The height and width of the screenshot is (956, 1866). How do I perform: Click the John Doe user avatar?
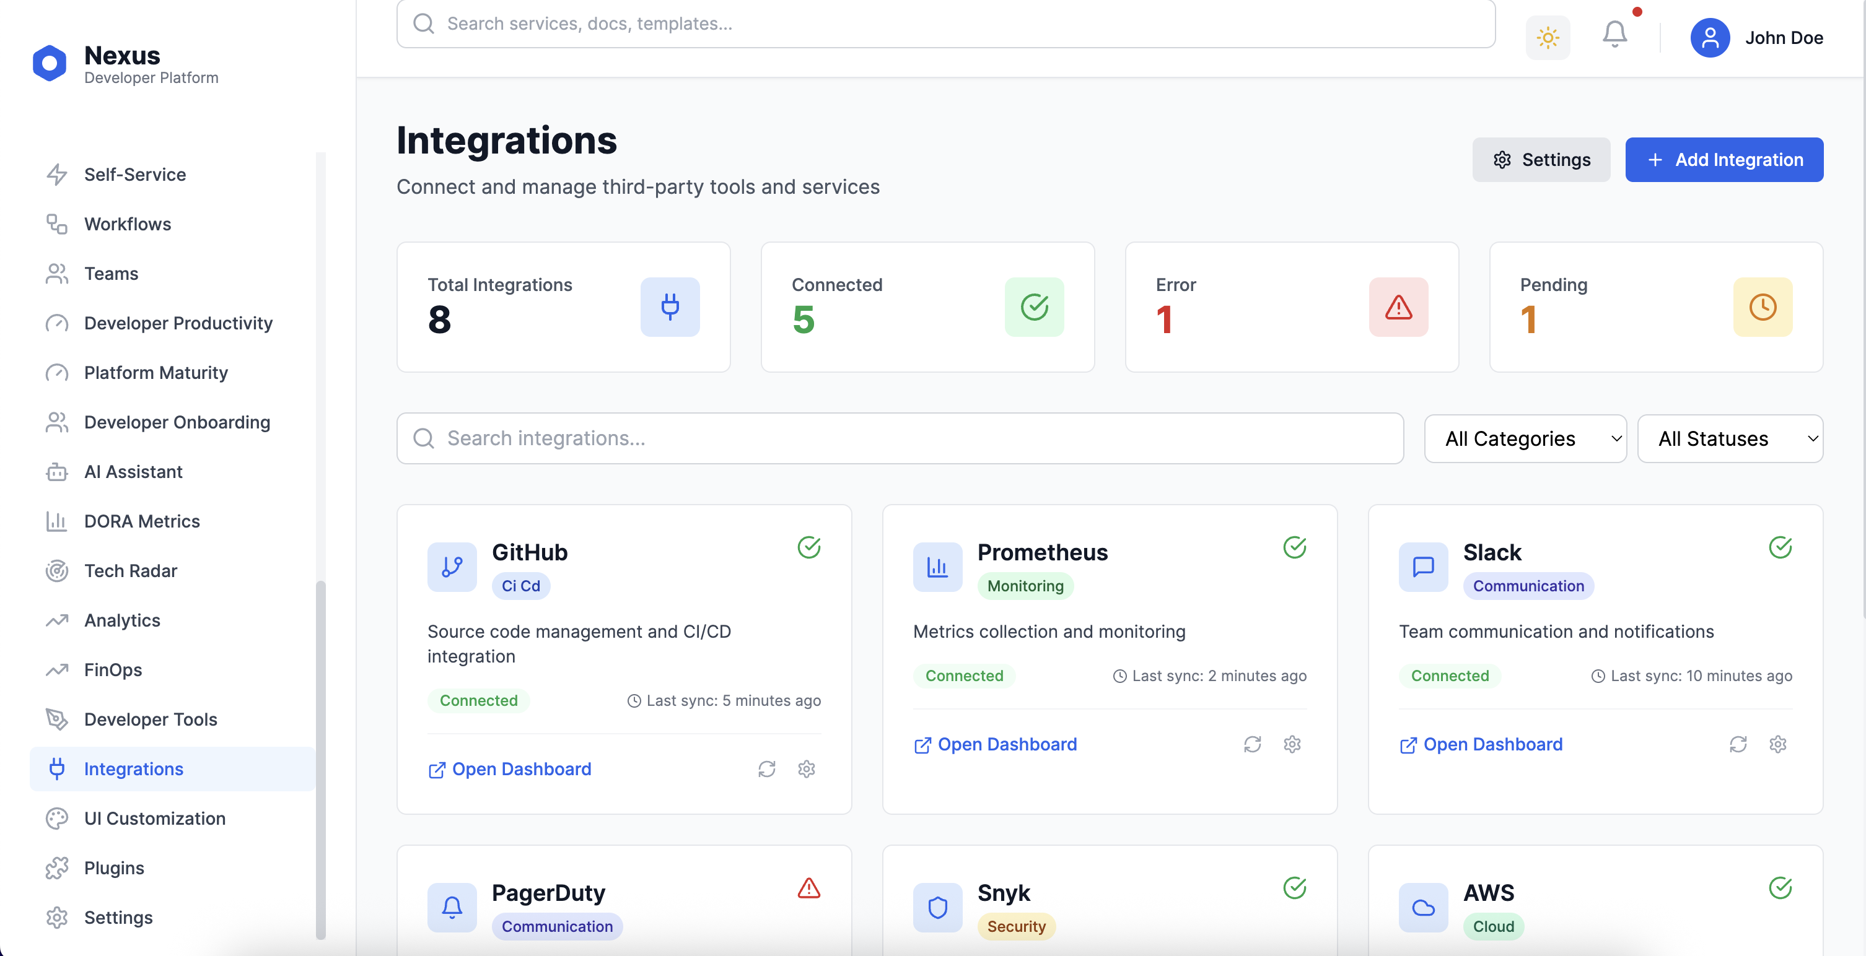[x=1709, y=38]
